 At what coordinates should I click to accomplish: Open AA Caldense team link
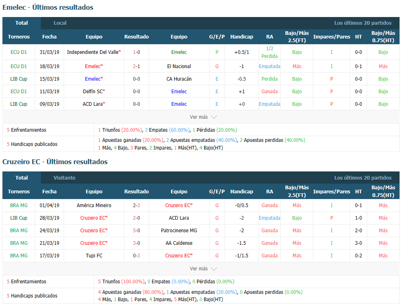click(x=179, y=243)
